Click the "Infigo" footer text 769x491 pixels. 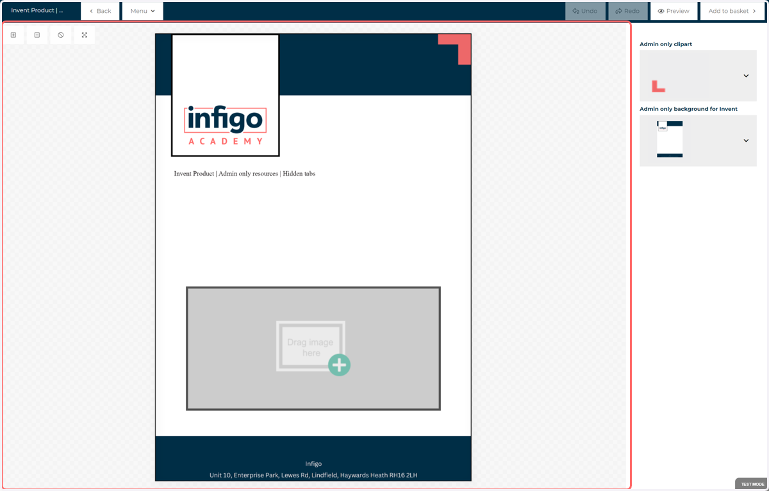point(313,463)
